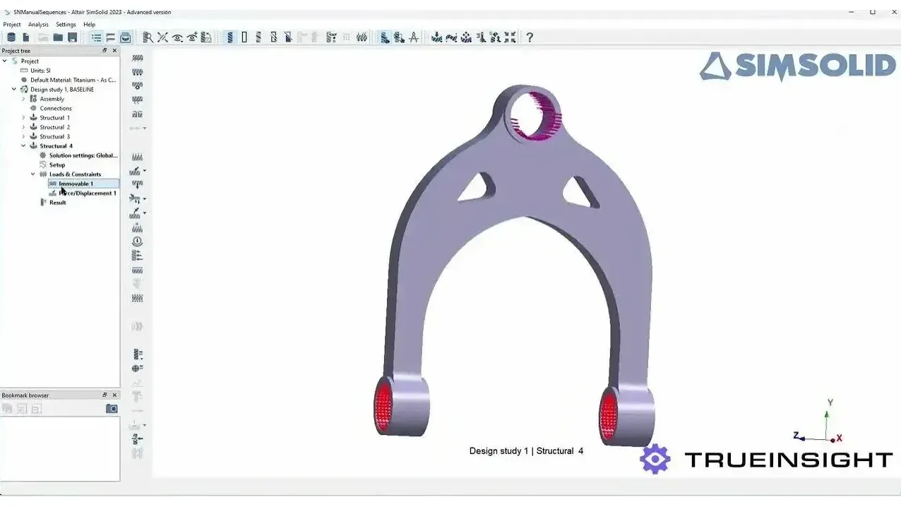Screen dimensions: 901x507
Task: Click the measure compass icon in toolbar
Action: pos(414,37)
